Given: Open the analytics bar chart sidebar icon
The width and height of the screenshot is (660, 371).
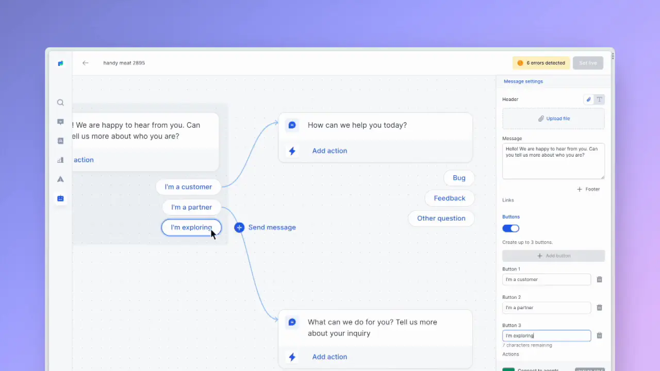Looking at the screenshot, I should 60,160.
